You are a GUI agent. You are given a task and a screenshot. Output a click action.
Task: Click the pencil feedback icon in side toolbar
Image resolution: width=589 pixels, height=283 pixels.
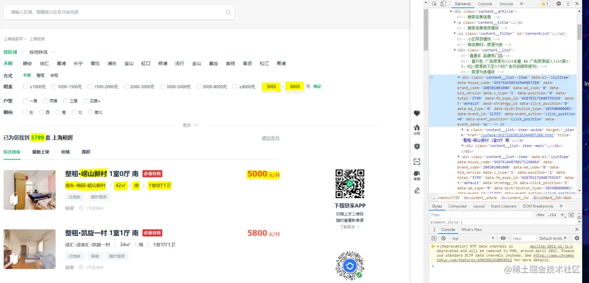417,190
